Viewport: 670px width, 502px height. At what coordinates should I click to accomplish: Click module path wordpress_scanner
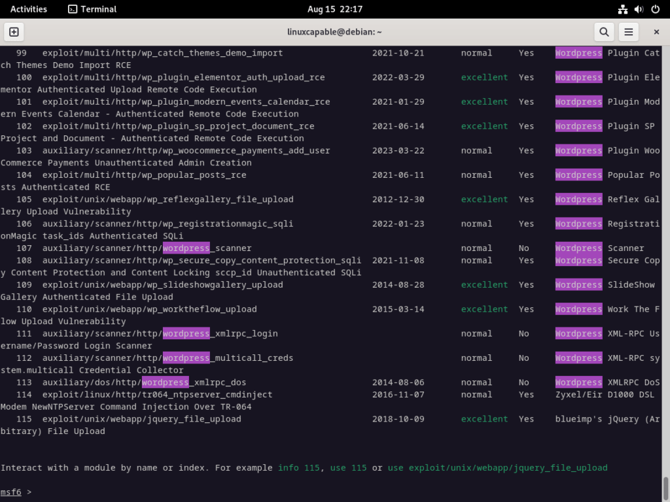(147, 248)
